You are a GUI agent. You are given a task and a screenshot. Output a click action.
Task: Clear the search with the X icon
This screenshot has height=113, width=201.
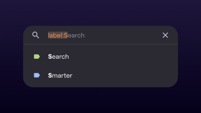pyautogui.click(x=165, y=35)
